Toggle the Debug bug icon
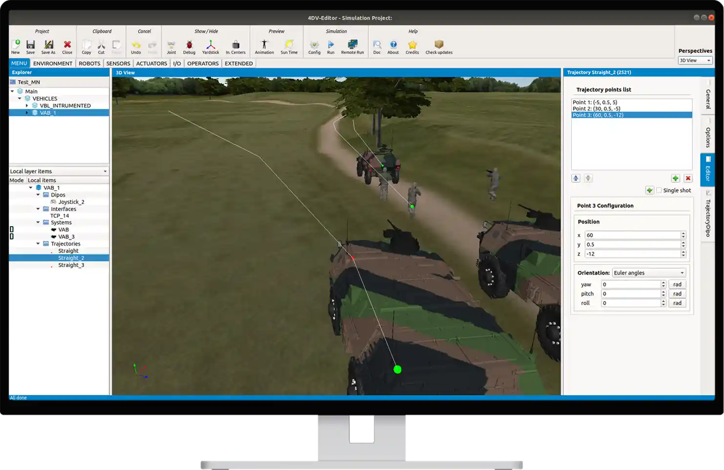Screen dimensions: 724x470 click(189, 44)
